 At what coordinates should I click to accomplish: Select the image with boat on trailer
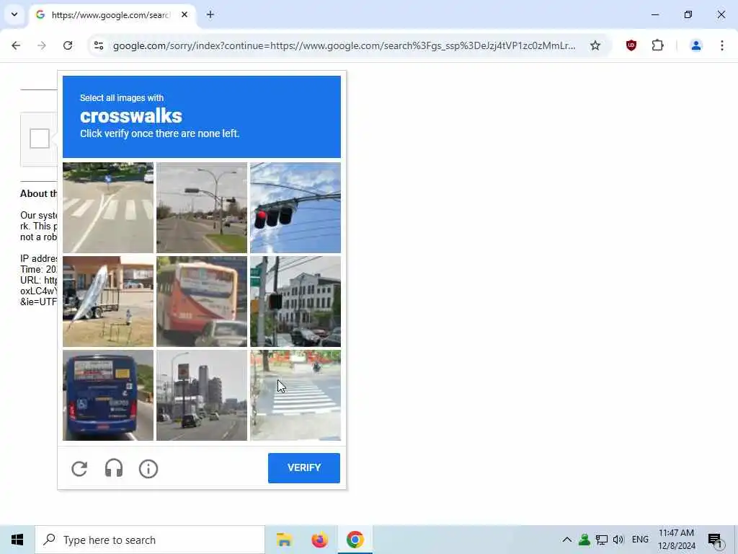(108, 302)
